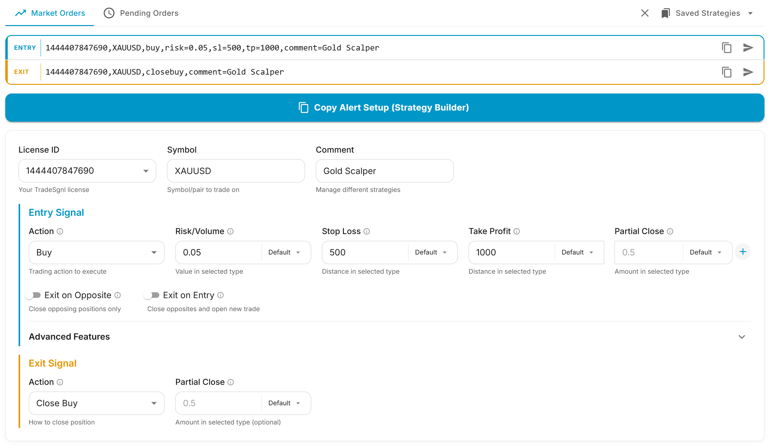Click the X icon to close the panel

[645, 13]
